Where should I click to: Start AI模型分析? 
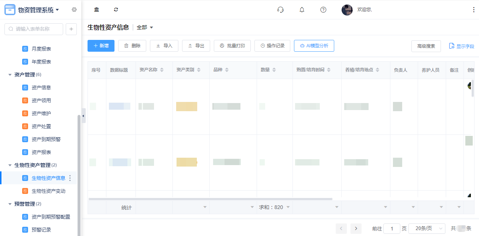[314, 46]
